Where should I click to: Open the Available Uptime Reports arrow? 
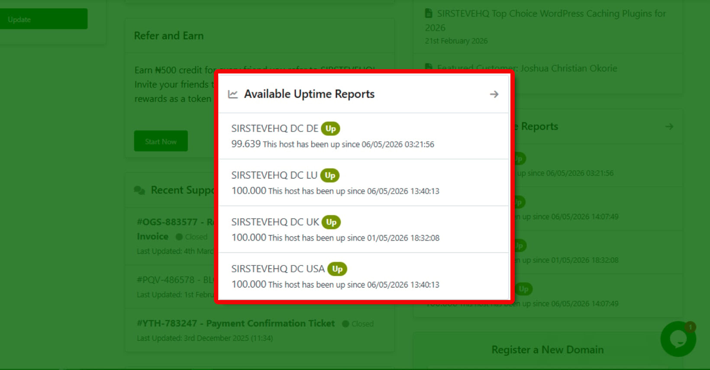coord(494,94)
